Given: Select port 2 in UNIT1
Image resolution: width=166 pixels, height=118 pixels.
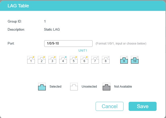Looking at the screenshot, I should [x=42, y=60].
